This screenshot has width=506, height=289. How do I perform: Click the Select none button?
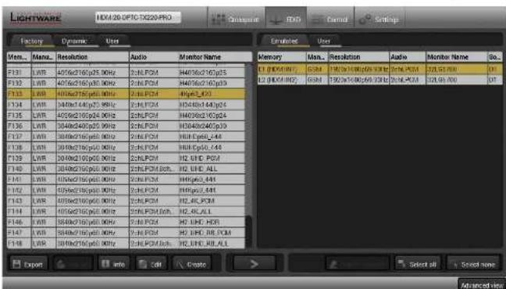pyautogui.click(x=474, y=265)
